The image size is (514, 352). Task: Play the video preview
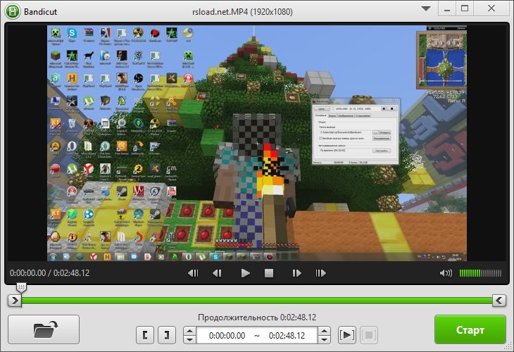click(x=245, y=273)
